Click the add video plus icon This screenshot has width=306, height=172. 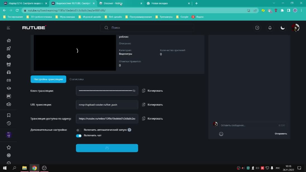(x=257, y=28)
